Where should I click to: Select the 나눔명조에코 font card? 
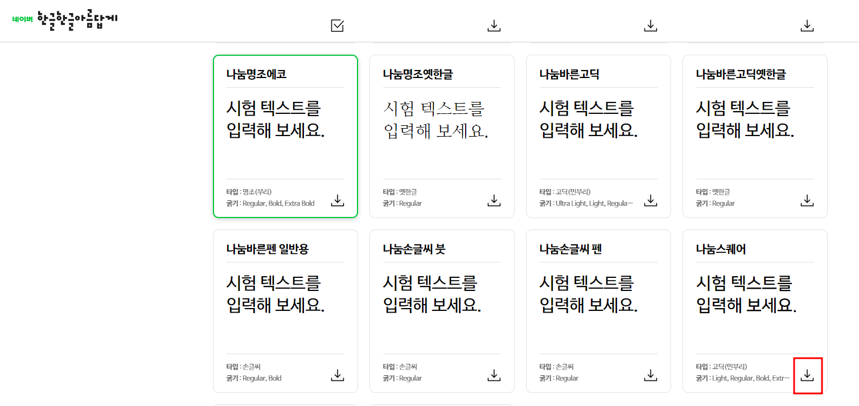(x=285, y=136)
